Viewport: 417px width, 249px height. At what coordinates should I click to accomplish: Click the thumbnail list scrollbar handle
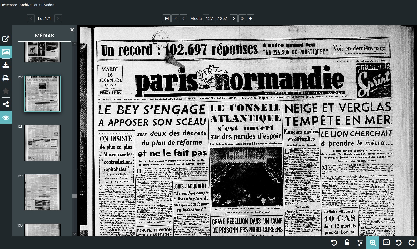pyautogui.click(x=75, y=196)
